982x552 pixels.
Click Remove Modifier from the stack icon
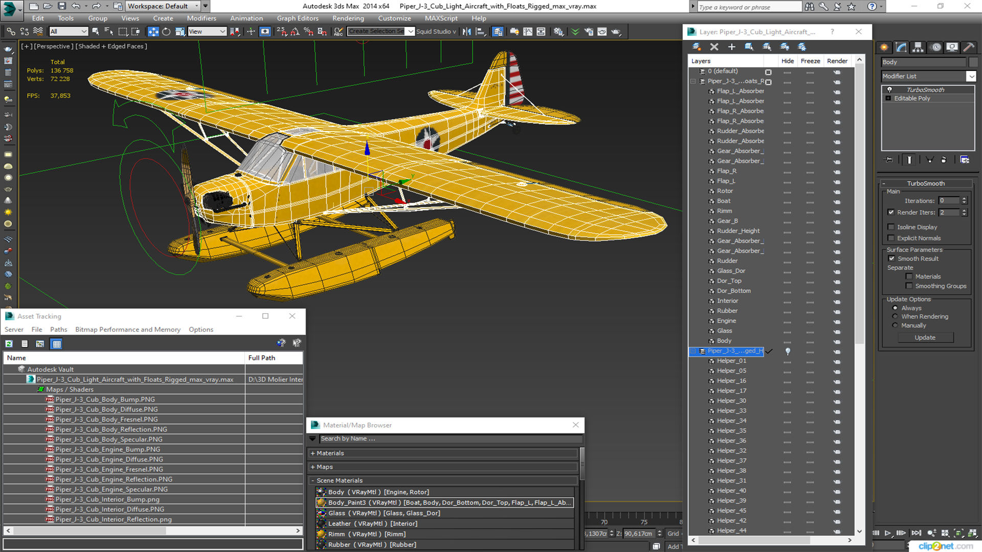click(944, 160)
